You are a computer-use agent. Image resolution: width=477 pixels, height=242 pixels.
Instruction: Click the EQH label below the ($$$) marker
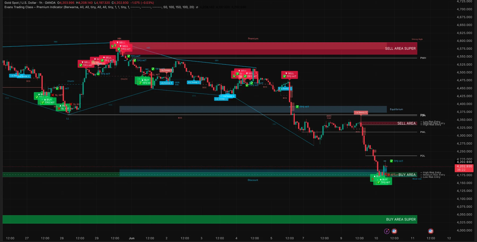pos(329,118)
